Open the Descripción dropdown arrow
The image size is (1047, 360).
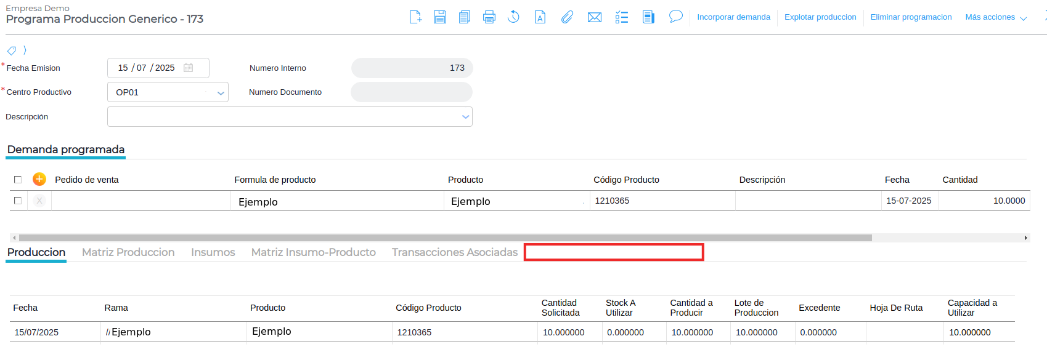(465, 117)
